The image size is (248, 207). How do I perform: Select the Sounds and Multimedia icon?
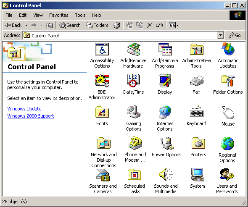point(166,175)
